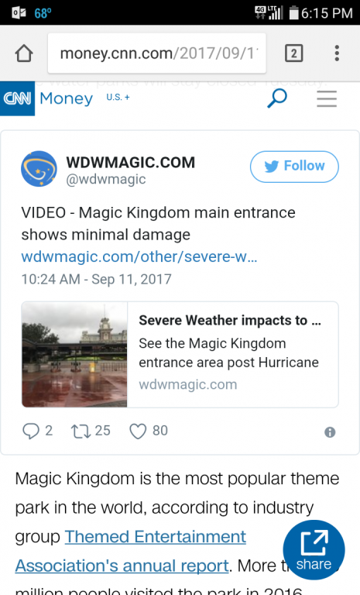Open the tweet timestamp 10:24 AM - Sep 11, 2017
Image resolution: width=360 pixels, height=595 pixels.
[x=96, y=279]
